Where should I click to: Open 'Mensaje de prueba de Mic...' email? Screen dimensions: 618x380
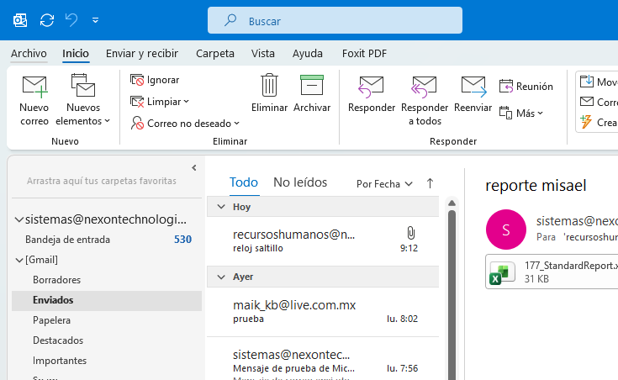click(x=323, y=359)
